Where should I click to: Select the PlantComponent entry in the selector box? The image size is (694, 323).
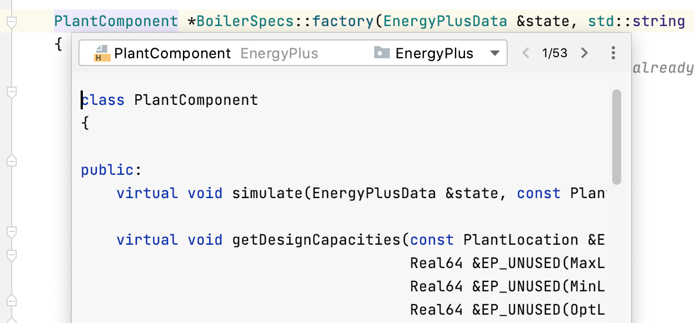coord(172,53)
